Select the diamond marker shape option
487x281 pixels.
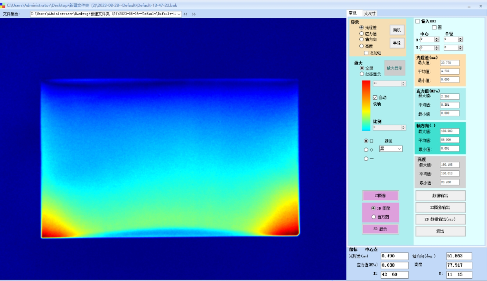(x=366, y=150)
